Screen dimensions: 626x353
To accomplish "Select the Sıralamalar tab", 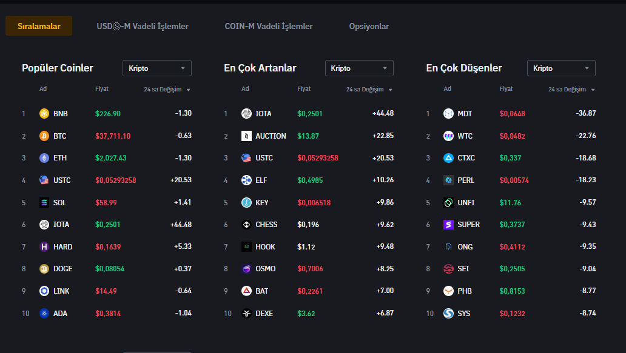I will tap(39, 26).
